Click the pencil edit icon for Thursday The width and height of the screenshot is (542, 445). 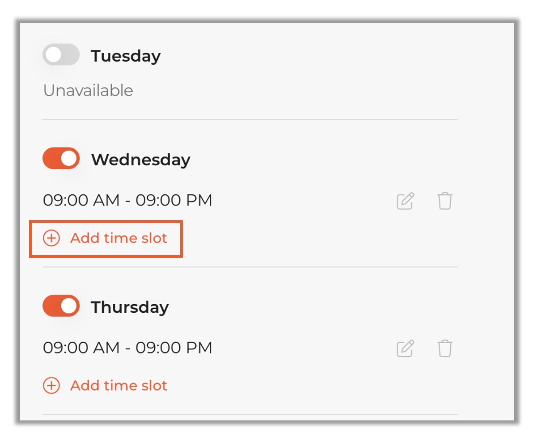(405, 348)
